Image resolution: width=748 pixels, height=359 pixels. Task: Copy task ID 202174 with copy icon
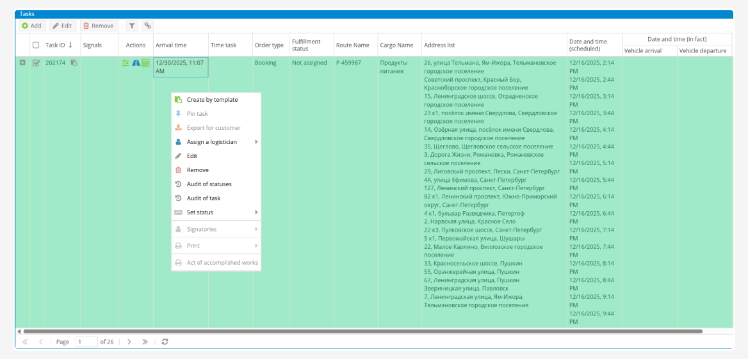[74, 63]
